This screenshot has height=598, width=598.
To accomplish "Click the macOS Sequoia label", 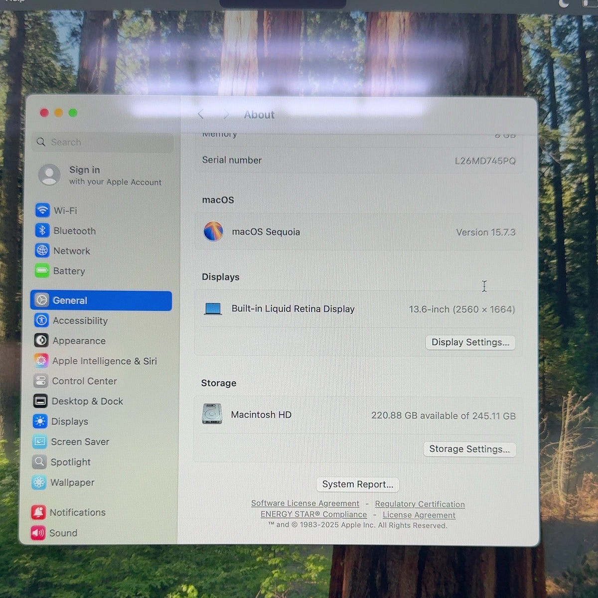I will click(x=266, y=232).
